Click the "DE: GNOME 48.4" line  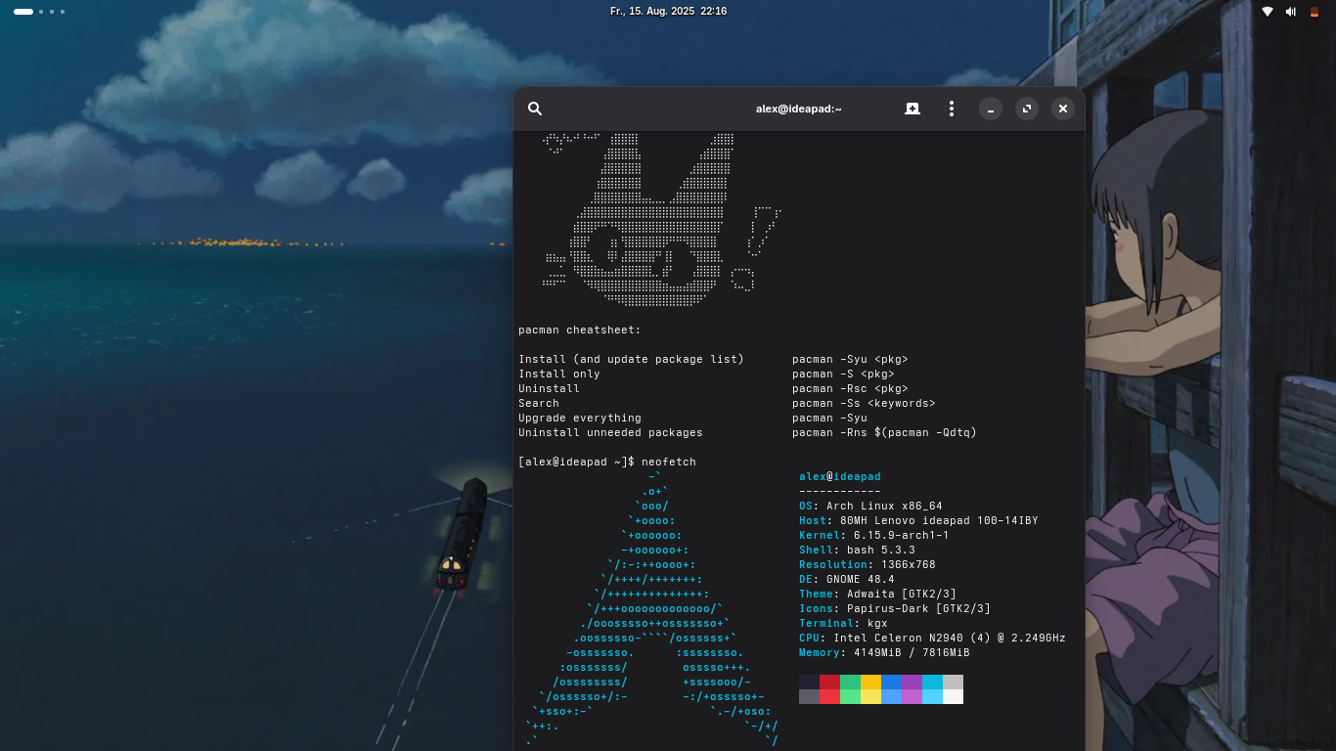847,580
